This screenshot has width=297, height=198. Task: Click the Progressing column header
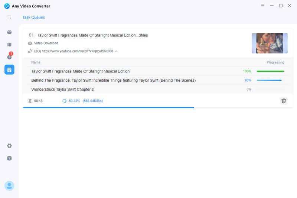275,62
